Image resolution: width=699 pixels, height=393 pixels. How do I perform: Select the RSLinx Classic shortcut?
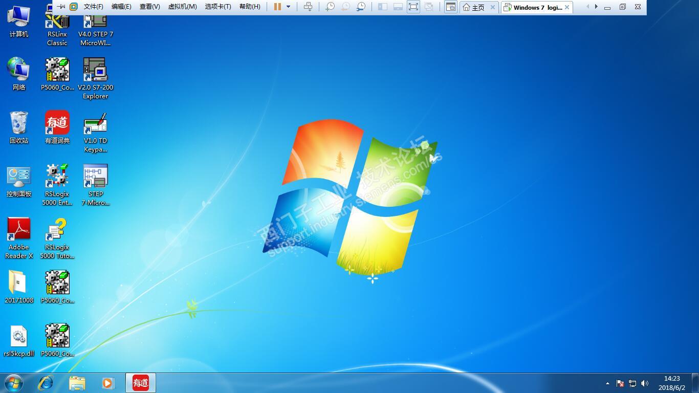57,28
